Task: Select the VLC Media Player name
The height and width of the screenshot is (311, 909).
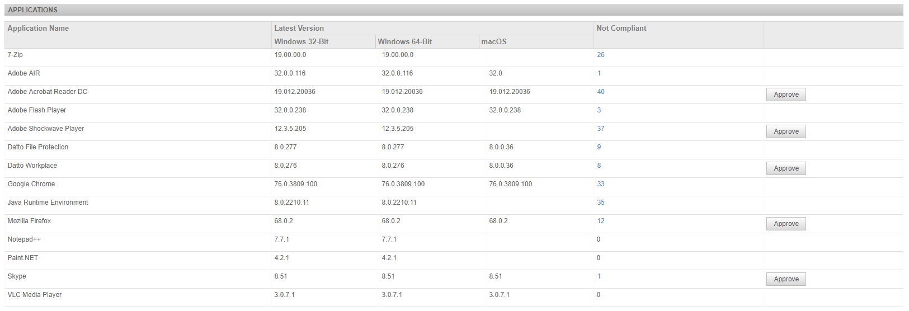Action: tap(35, 295)
